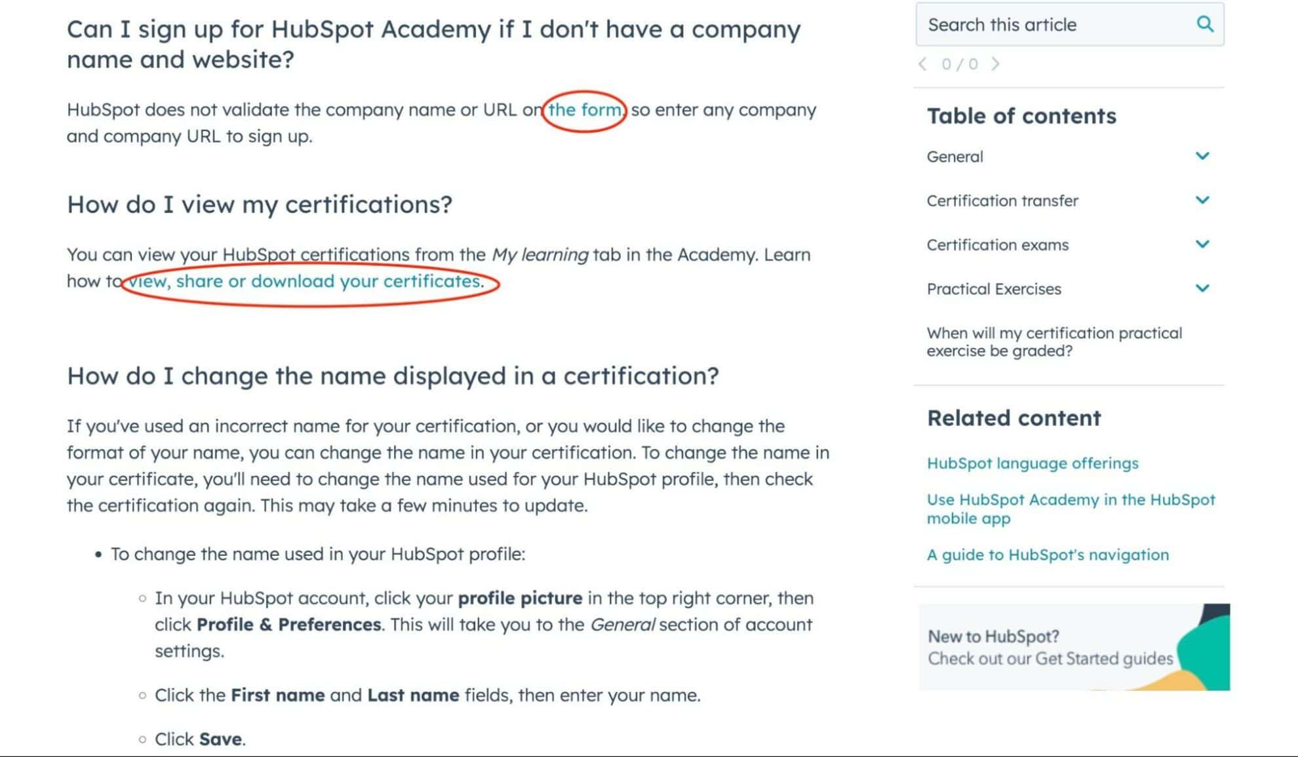Expand the Certification transfer chevron
The width and height of the screenshot is (1298, 757).
(x=1204, y=200)
